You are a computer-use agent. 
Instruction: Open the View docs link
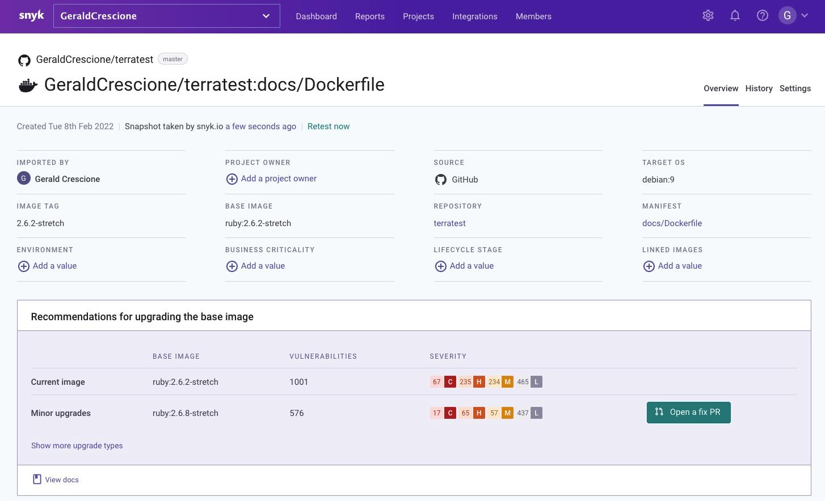pos(62,479)
